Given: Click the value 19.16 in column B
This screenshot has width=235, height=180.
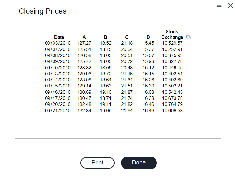Looking at the screenshot, I should [105, 92].
